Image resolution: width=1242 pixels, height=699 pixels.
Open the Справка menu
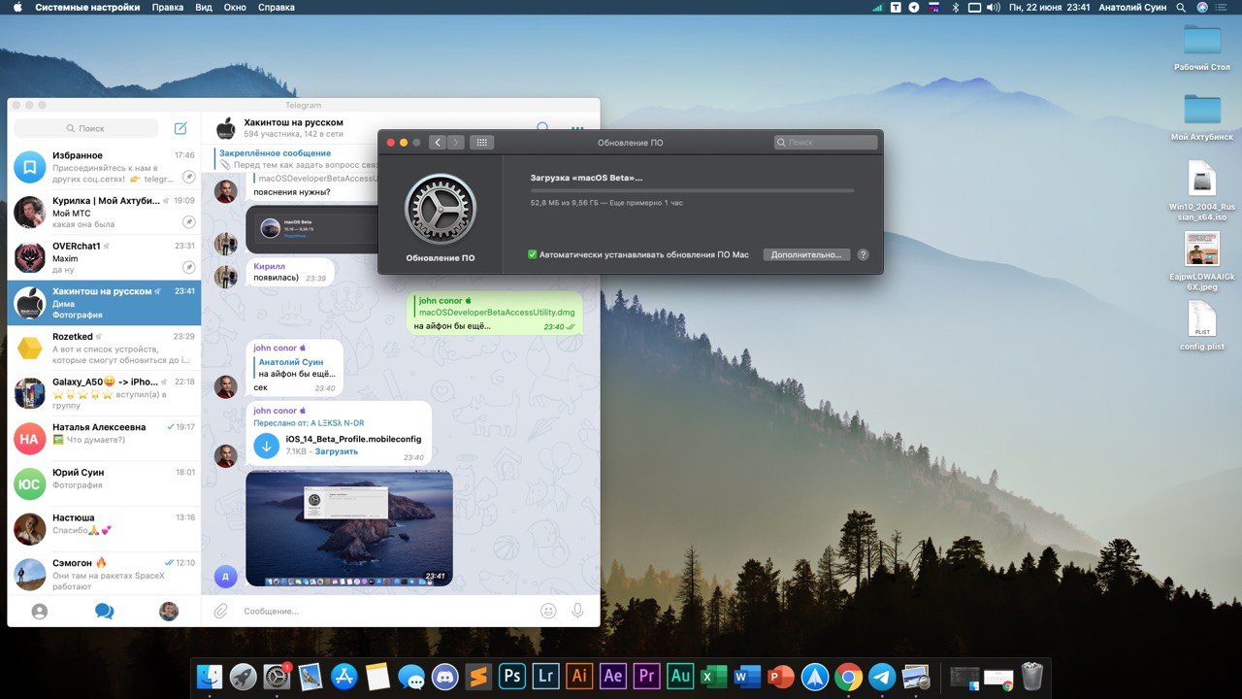(277, 7)
